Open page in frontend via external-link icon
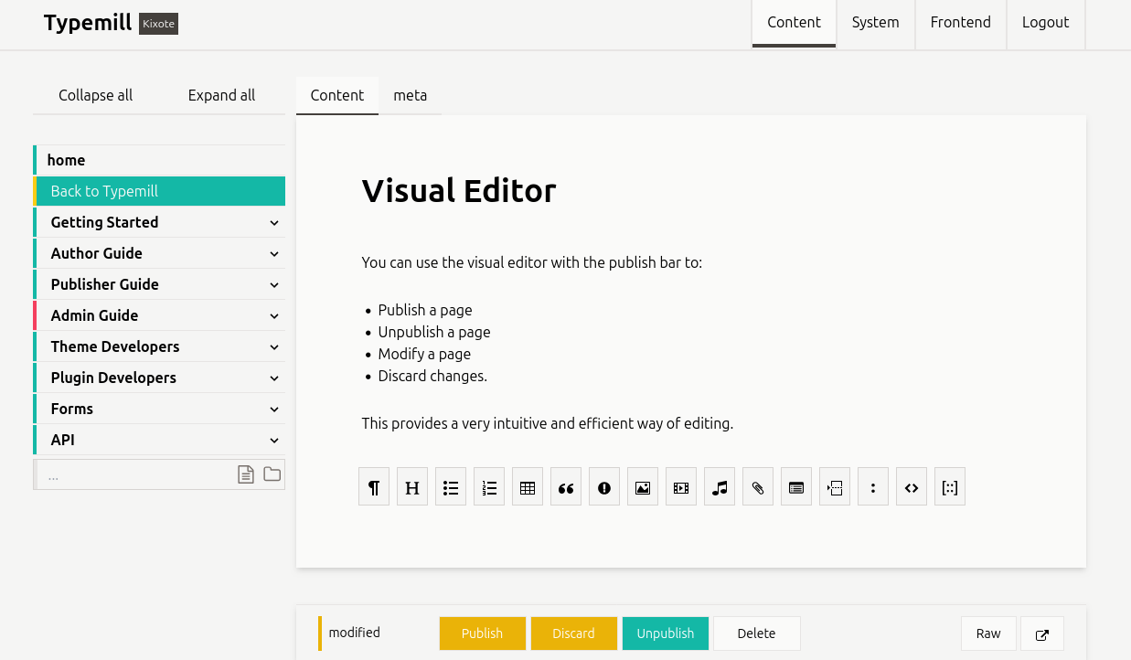The height and width of the screenshot is (660, 1131). tap(1042, 633)
